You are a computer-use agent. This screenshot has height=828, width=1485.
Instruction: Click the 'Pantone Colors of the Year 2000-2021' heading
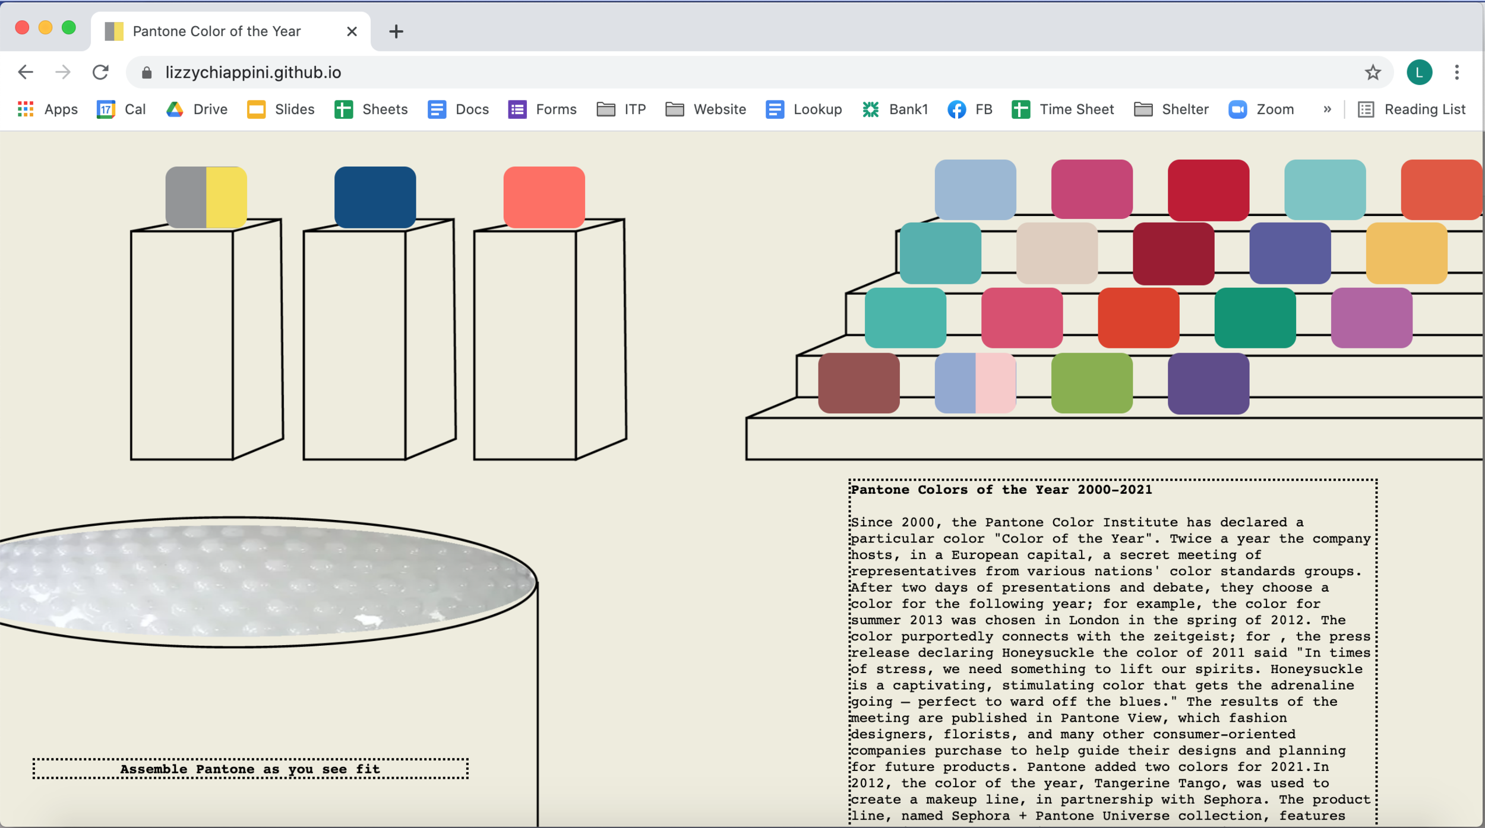[1001, 490]
